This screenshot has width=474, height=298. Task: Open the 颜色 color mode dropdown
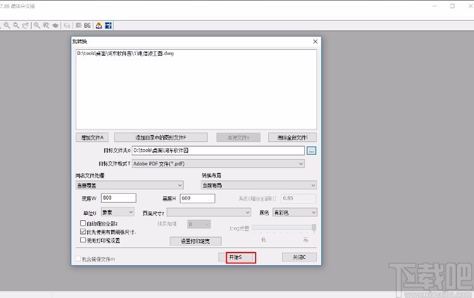(x=295, y=212)
